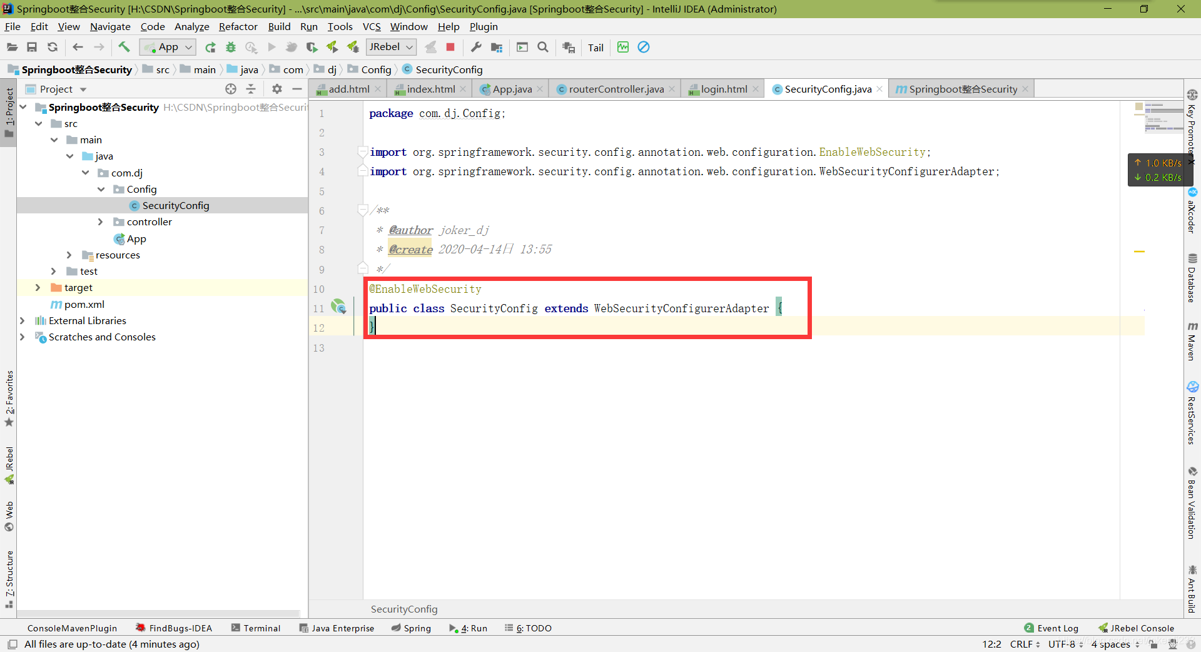
Task: Click the Save All disk icon
Action: [32, 47]
